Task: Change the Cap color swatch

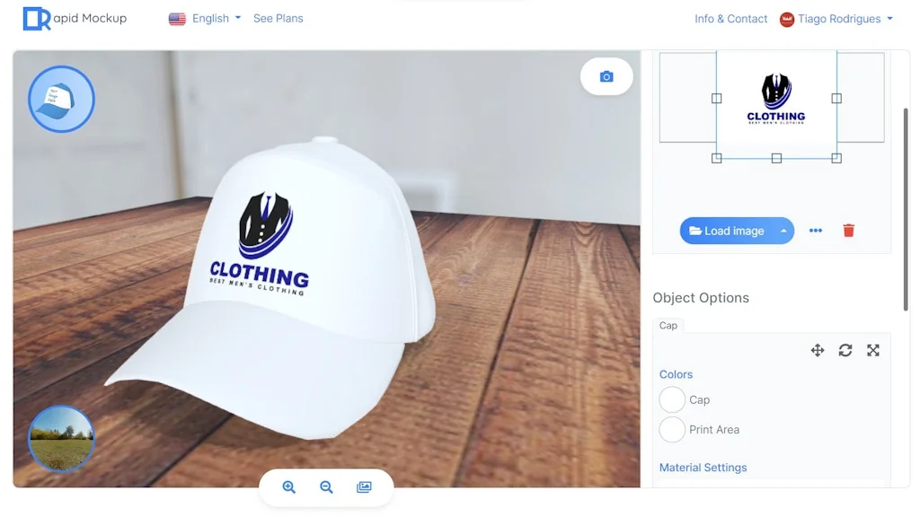Action: [672, 399]
